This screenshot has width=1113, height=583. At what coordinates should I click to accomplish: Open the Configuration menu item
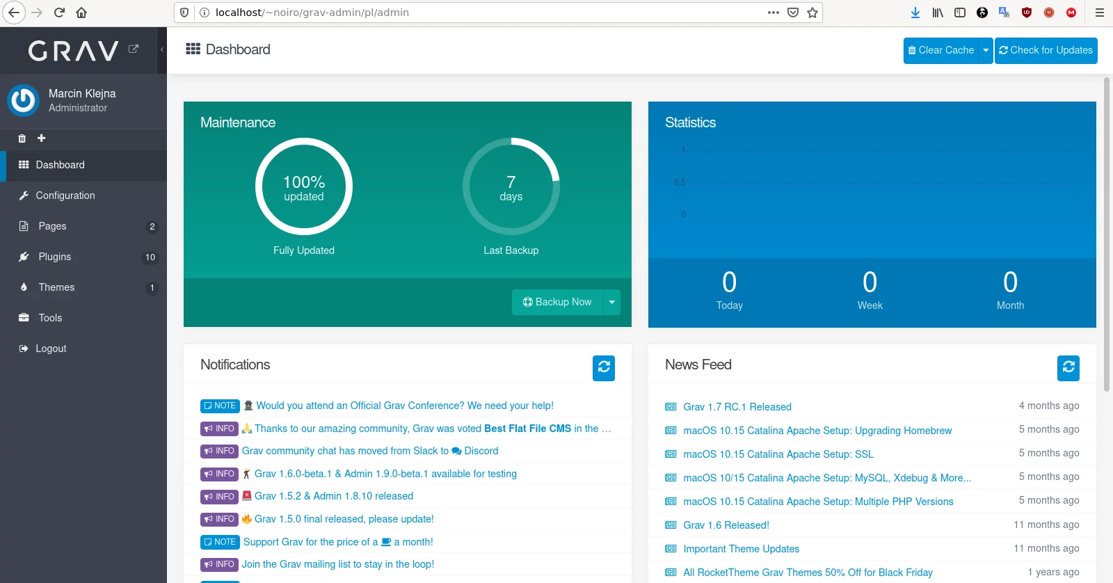point(83,195)
